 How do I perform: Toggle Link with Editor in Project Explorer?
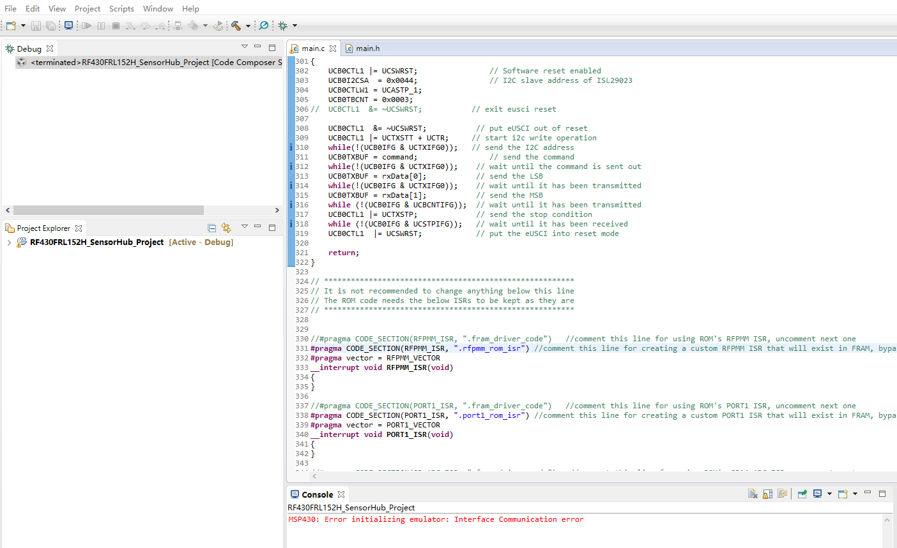(x=226, y=228)
